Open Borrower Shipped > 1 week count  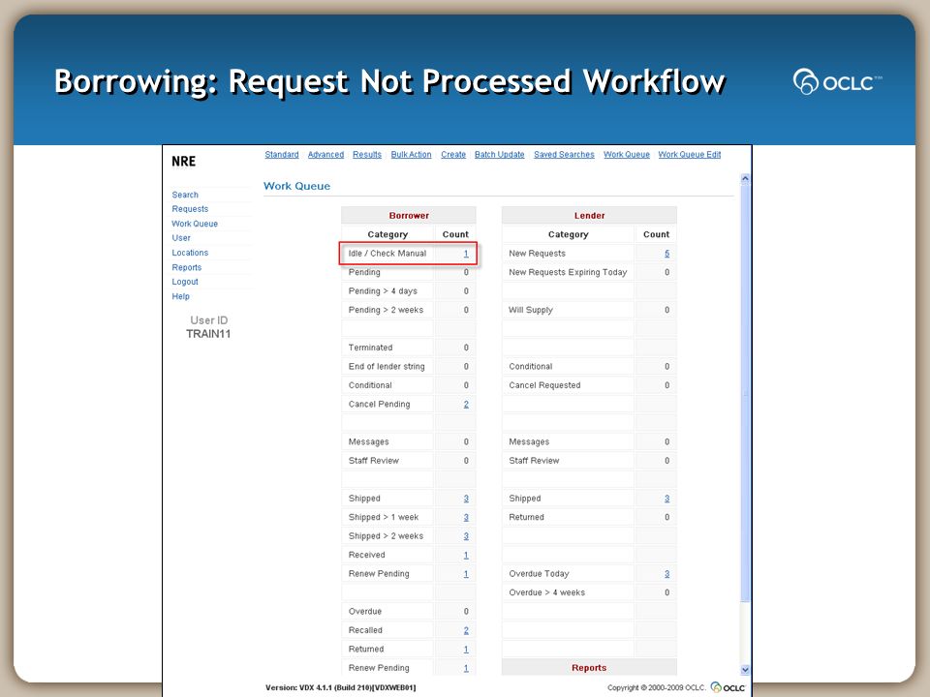coord(466,517)
